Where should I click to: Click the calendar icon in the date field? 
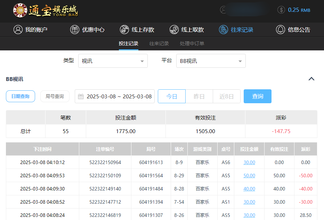click(x=81, y=96)
